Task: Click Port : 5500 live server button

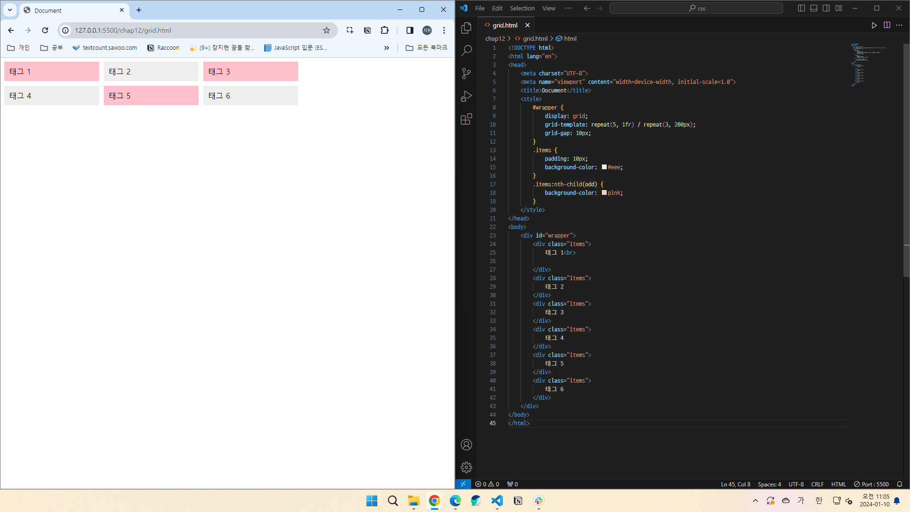Action: pos(871,484)
